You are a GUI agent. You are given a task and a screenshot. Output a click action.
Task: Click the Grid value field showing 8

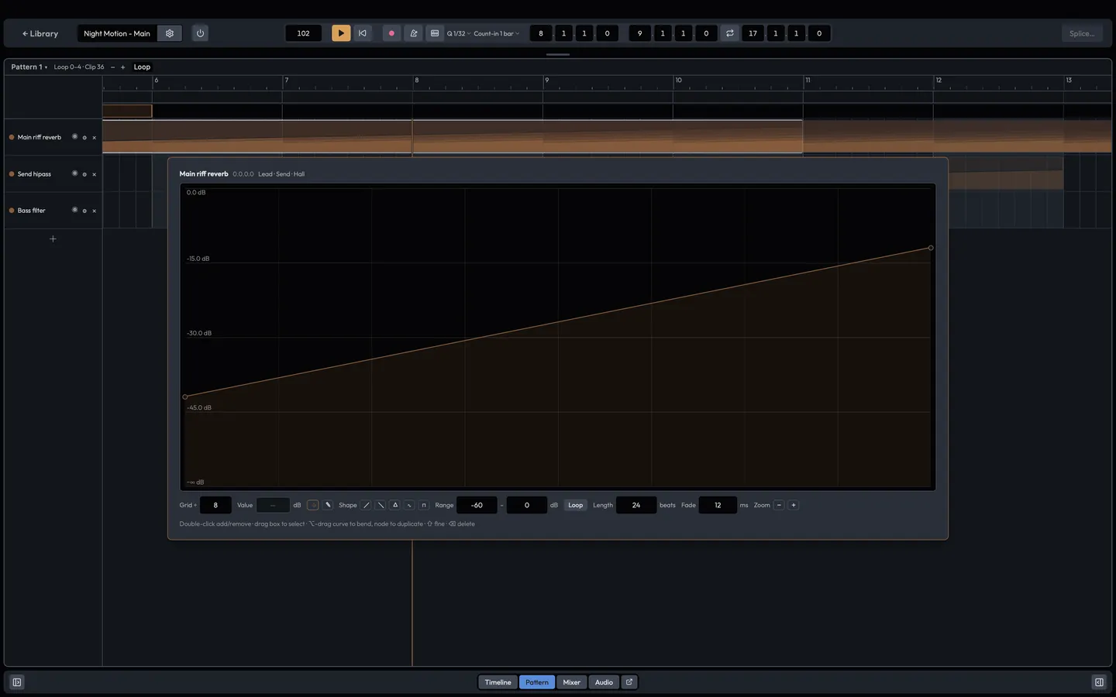tap(215, 505)
